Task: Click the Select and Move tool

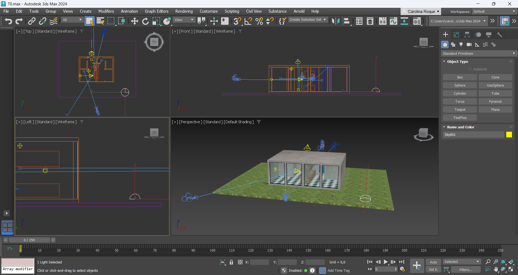Action: click(x=134, y=21)
